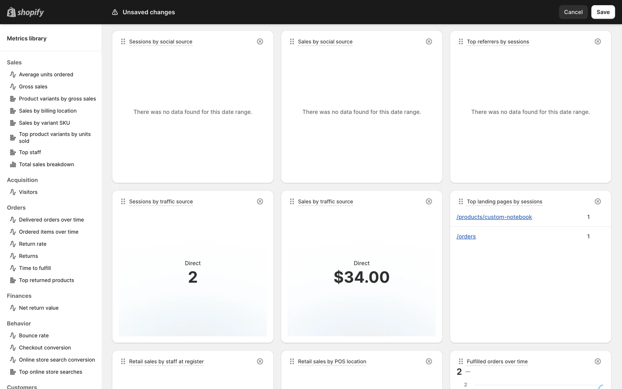Remove the Fulfilled orders over time card

598,361
